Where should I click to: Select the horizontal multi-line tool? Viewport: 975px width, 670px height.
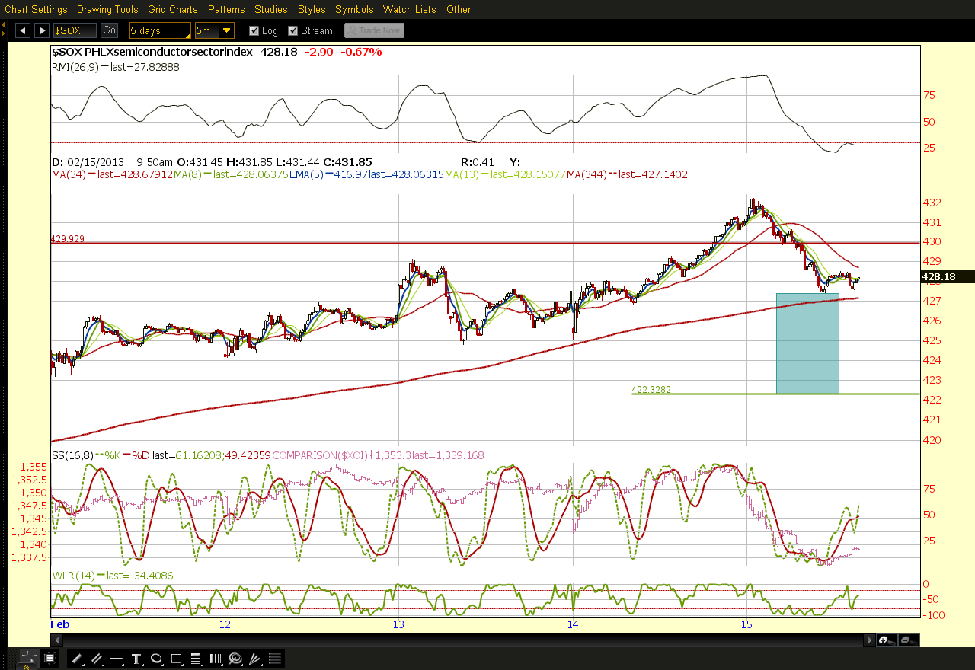pyautogui.click(x=275, y=659)
